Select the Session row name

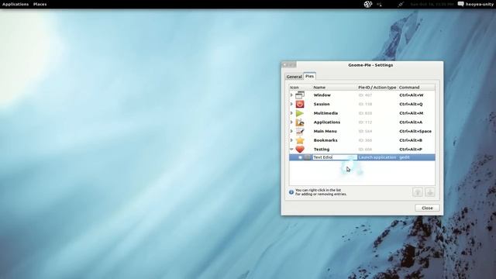[322, 104]
